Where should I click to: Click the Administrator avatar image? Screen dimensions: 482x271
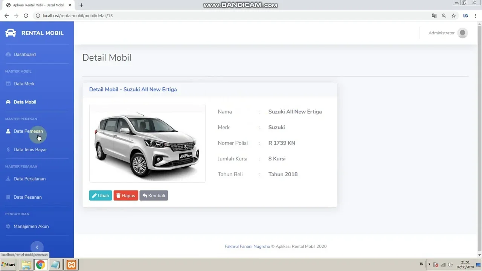[462, 33]
